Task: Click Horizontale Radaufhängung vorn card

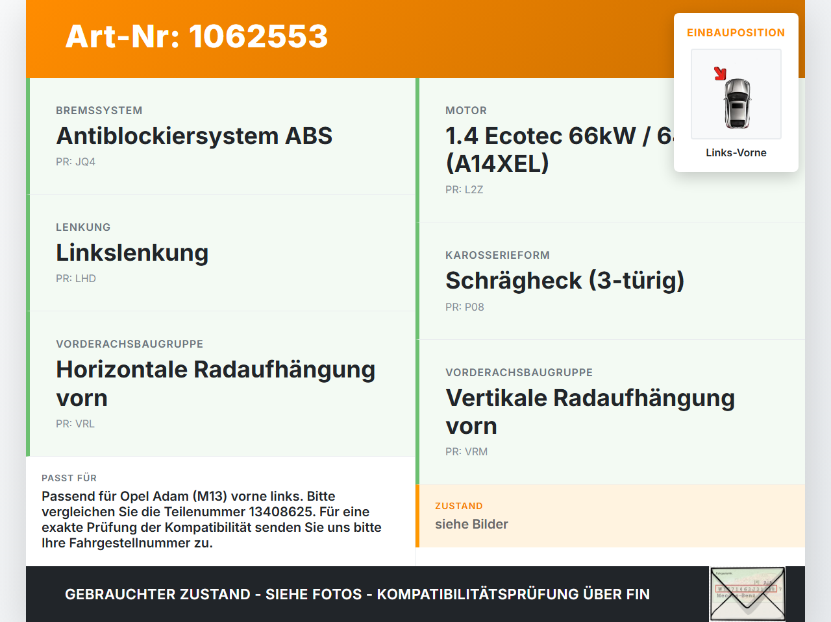Action: (x=221, y=384)
